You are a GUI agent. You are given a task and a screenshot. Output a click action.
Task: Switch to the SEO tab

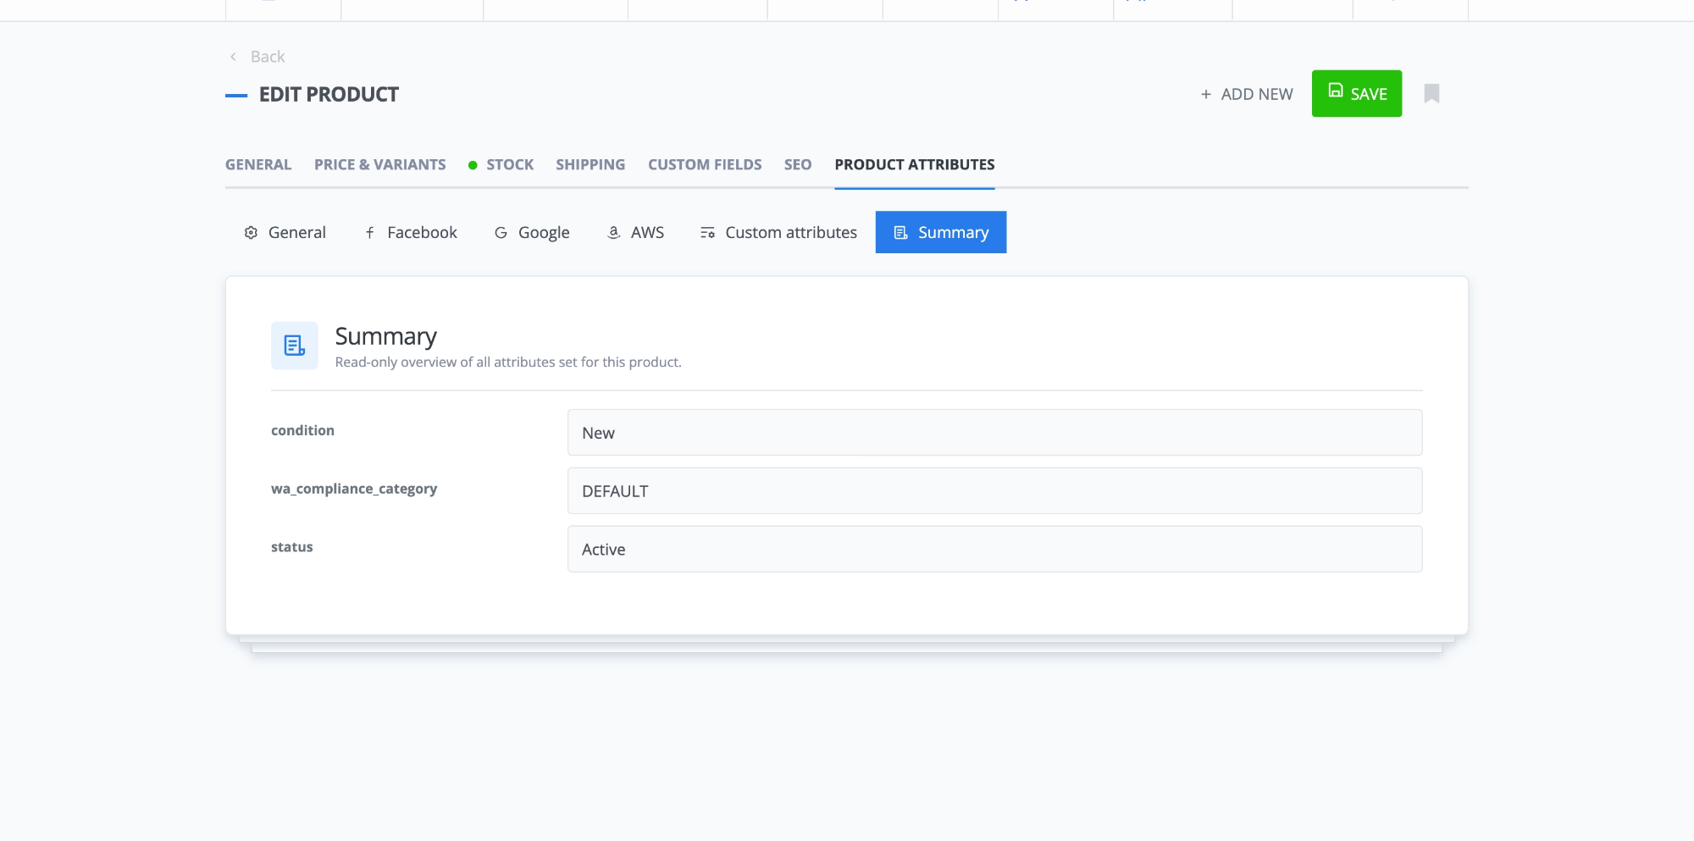pos(798,164)
